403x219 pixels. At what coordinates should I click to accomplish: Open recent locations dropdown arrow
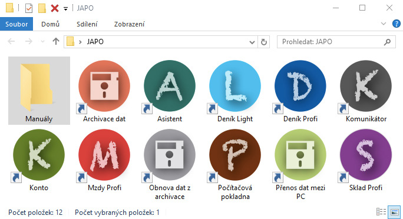tap(42, 42)
